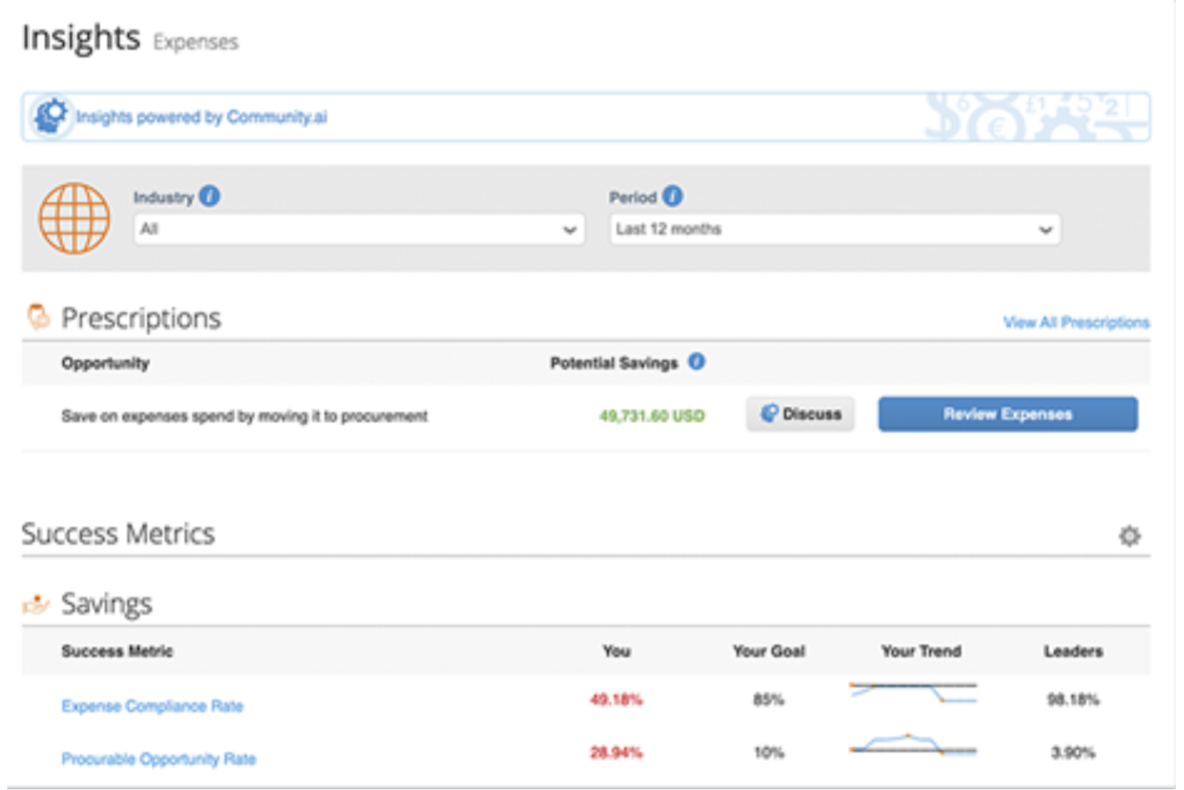Click the chat bubble on Discuss button
Viewport: 1184px width, 790px height.
[x=770, y=413]
